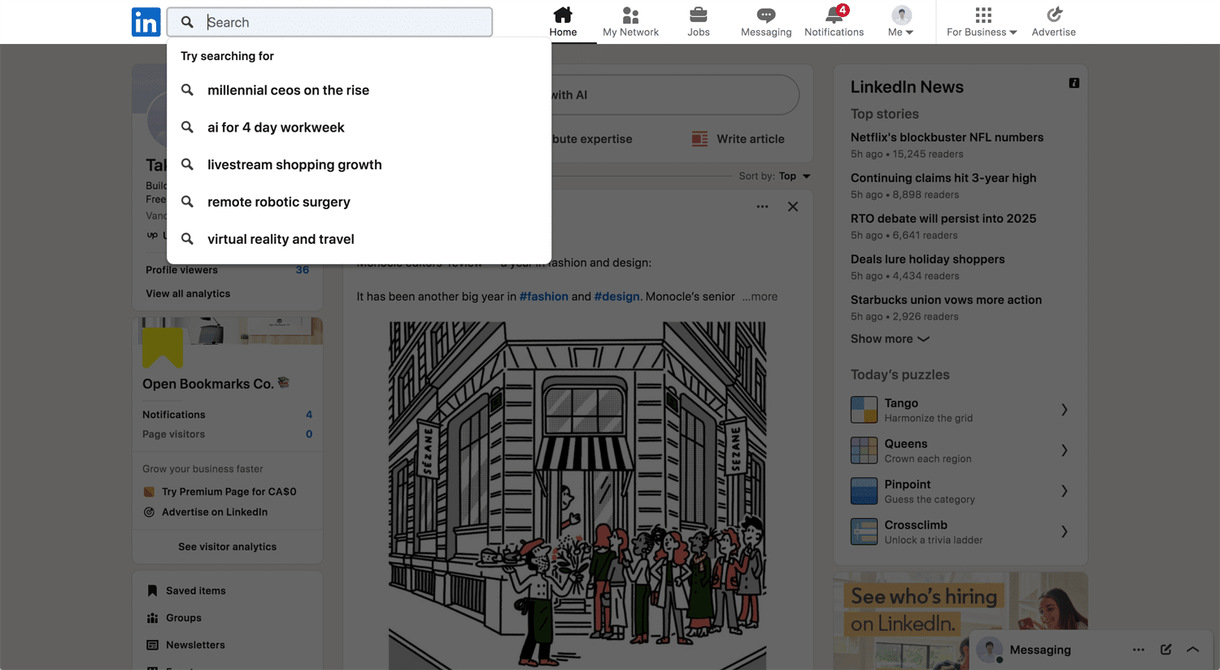Select suggestion 'millennial ceos on the rise'
Viewport: 1220px width, 670px height.
coord(359,90)
